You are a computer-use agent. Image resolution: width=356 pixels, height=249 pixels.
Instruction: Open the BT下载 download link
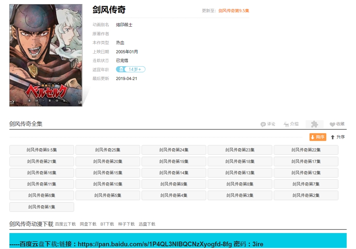(x=107, y=224)
